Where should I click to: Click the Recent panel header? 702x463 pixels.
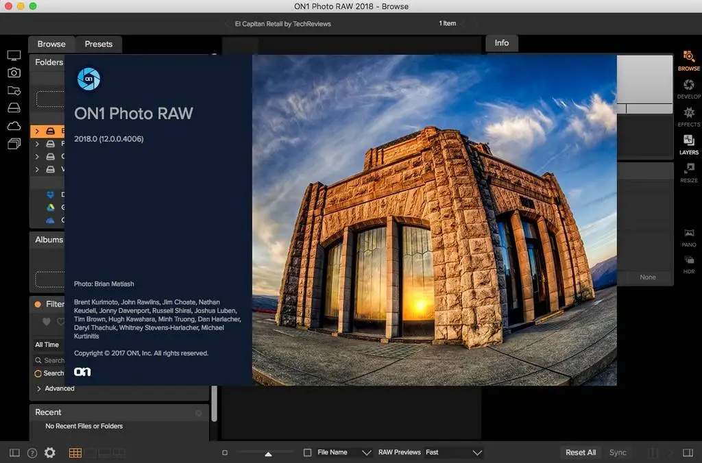(x=119, y=412)
